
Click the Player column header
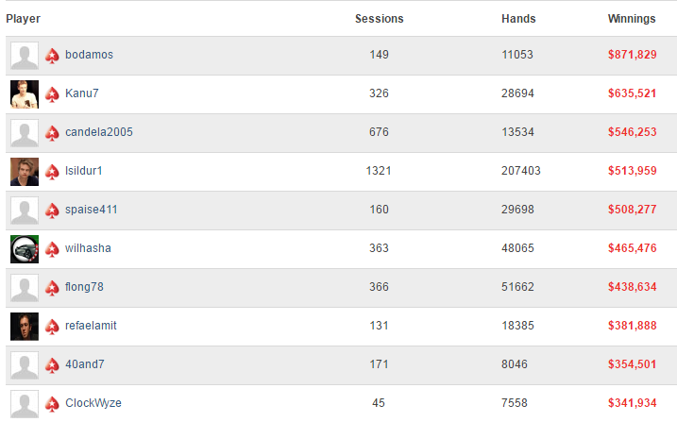[x=24, y=19]
